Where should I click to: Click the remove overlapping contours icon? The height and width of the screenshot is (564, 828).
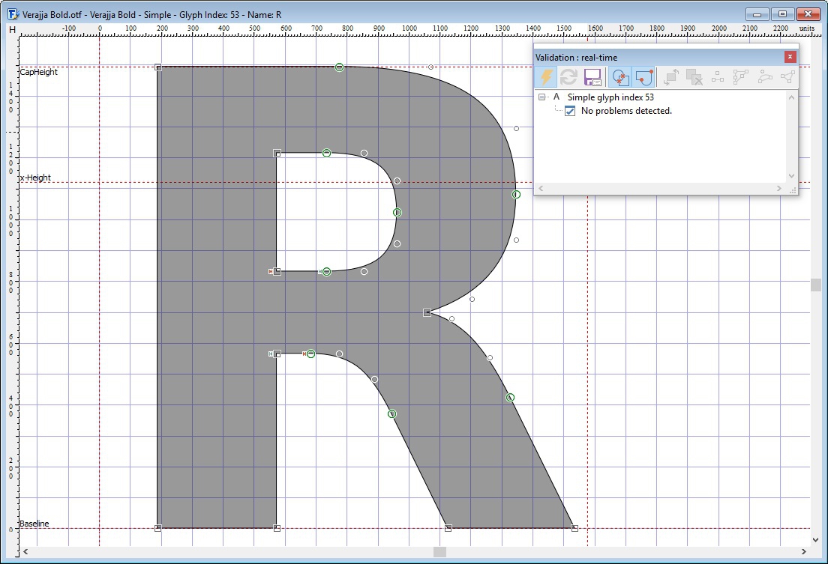pyautogui.click(x=694, y=77)
